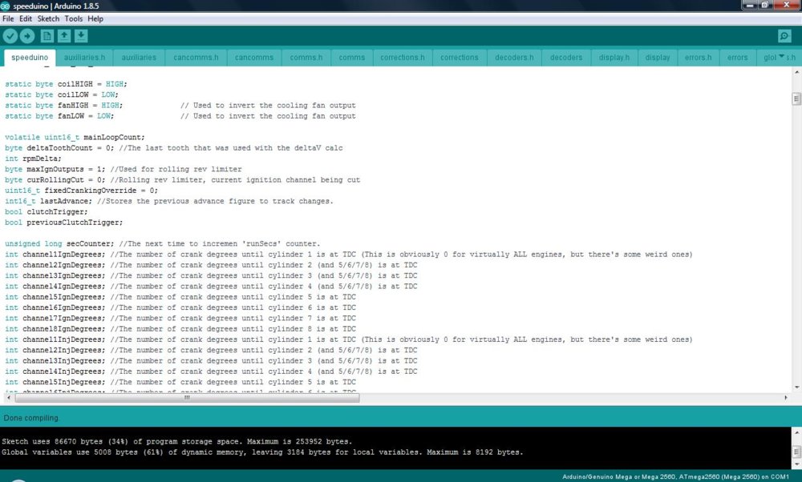Switch to the auxiliaries.h tab
802x482 pixels.
click(84, 57)
